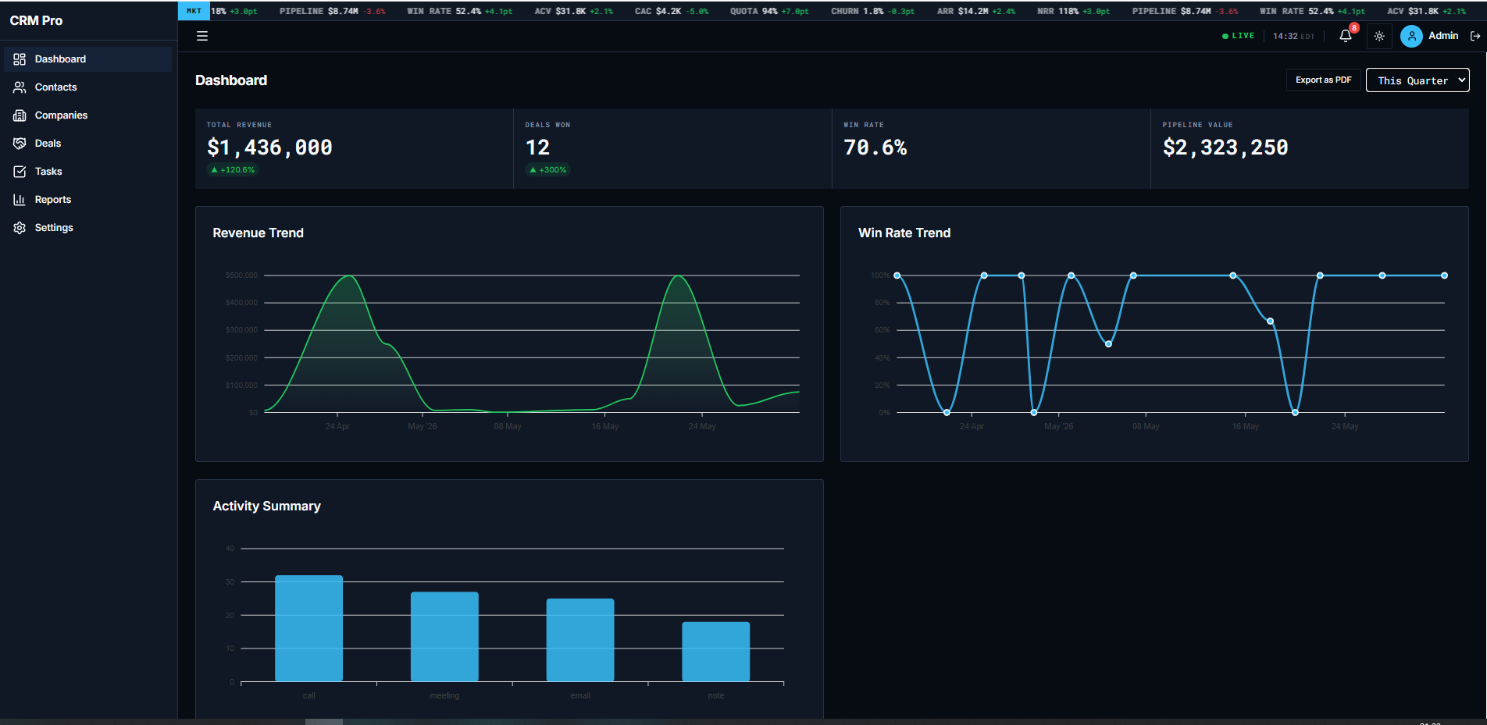Click the 14:32 EDT clock
This screenshot has width=1487, height=725.
1293,36
